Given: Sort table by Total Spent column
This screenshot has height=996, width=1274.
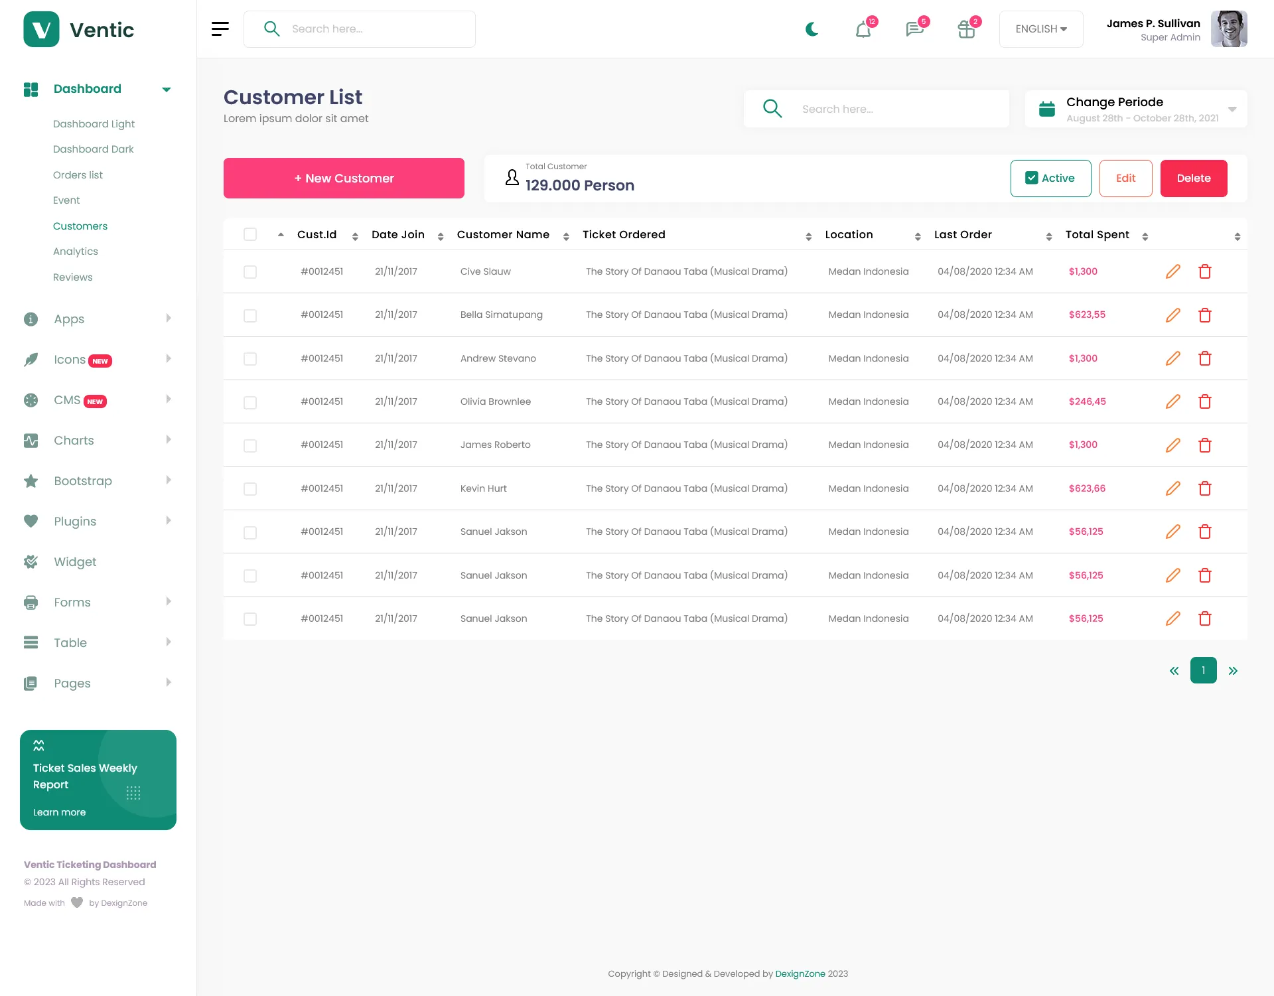Looking at the screenshot, I should 1106,235.
